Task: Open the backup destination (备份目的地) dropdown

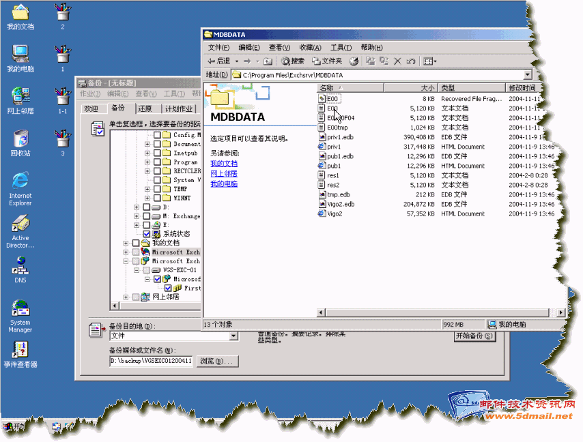Action: 233,336
